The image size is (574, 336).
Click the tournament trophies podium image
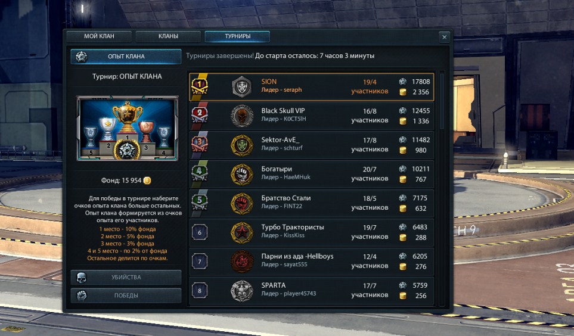pyautogui.click(x=128, y=128)
